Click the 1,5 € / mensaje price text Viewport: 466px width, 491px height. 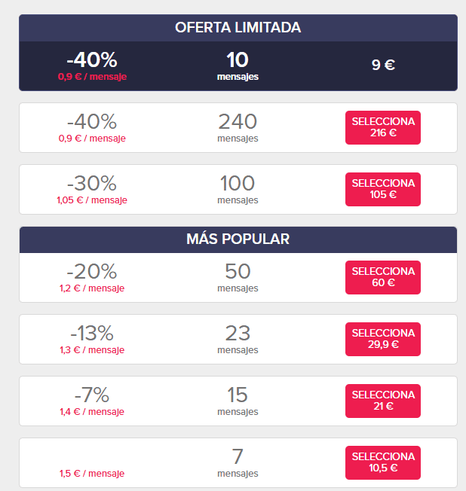[x=92, y=474]
